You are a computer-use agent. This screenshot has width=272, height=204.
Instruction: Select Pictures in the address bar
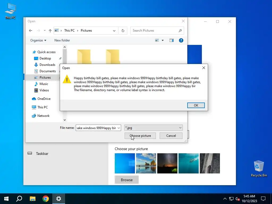pyautogui.click(x=86, y=31)
